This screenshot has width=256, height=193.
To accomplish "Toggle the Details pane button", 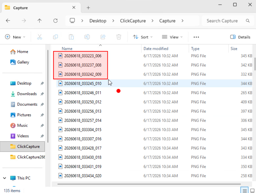I will [x=240, y=37].
